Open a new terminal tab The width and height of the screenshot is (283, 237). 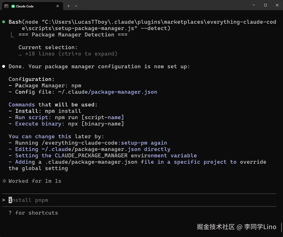(69, 6)
